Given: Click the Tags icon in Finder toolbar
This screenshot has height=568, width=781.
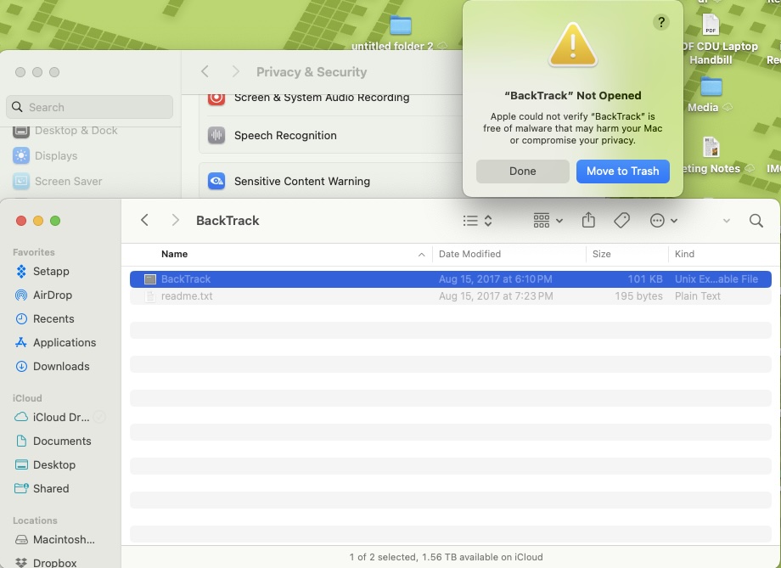Looking at the screenshot, I should tap(621, 221).
